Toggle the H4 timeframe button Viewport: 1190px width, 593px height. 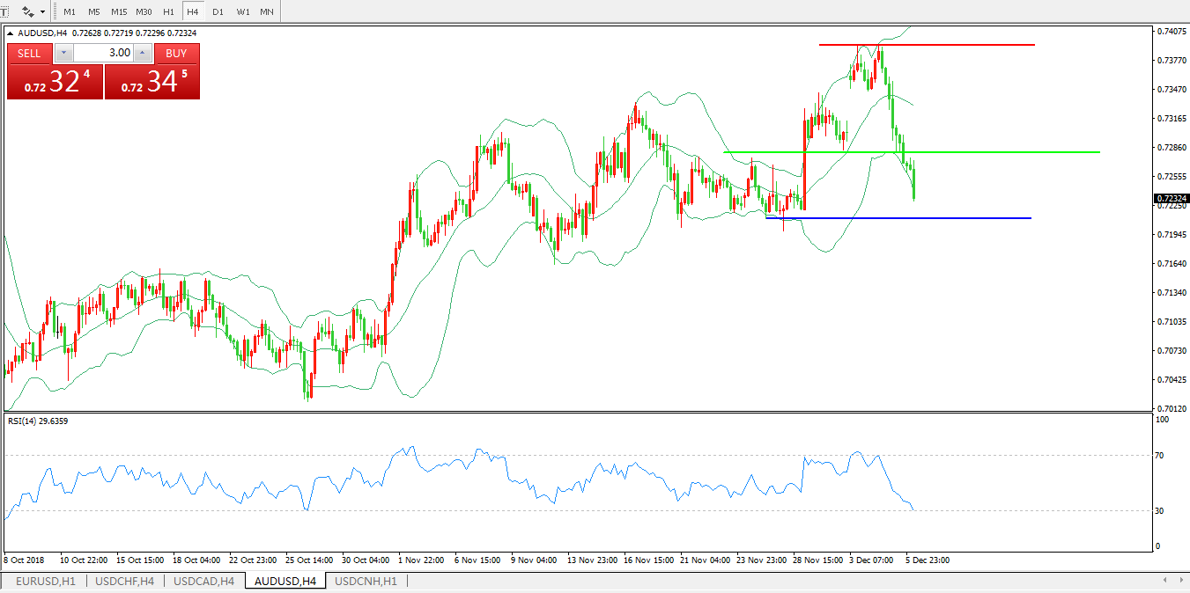(192, 12)
